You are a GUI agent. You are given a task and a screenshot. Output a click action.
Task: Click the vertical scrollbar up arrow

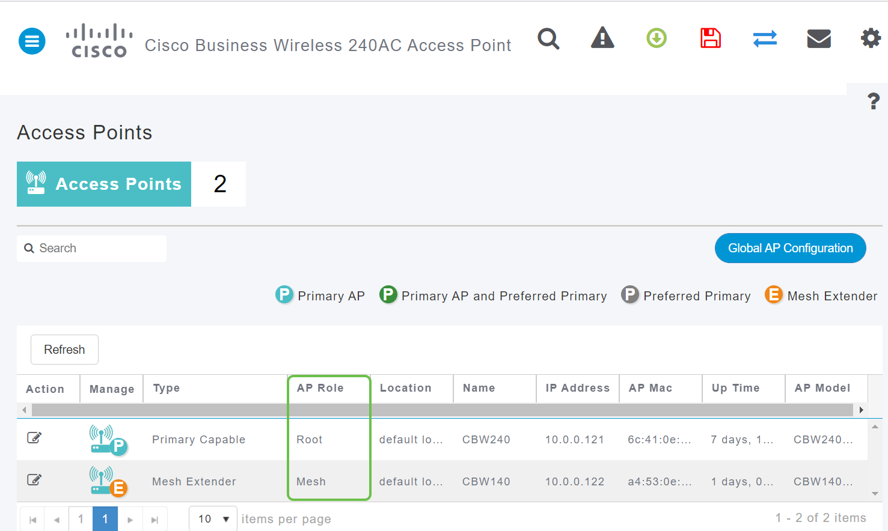point(875,426)
